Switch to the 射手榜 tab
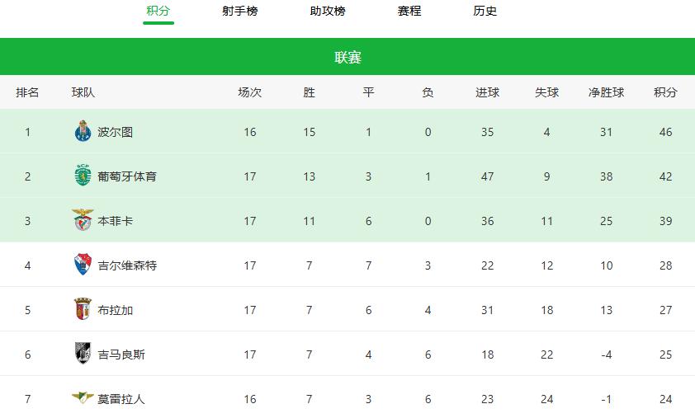 point(240,11)
